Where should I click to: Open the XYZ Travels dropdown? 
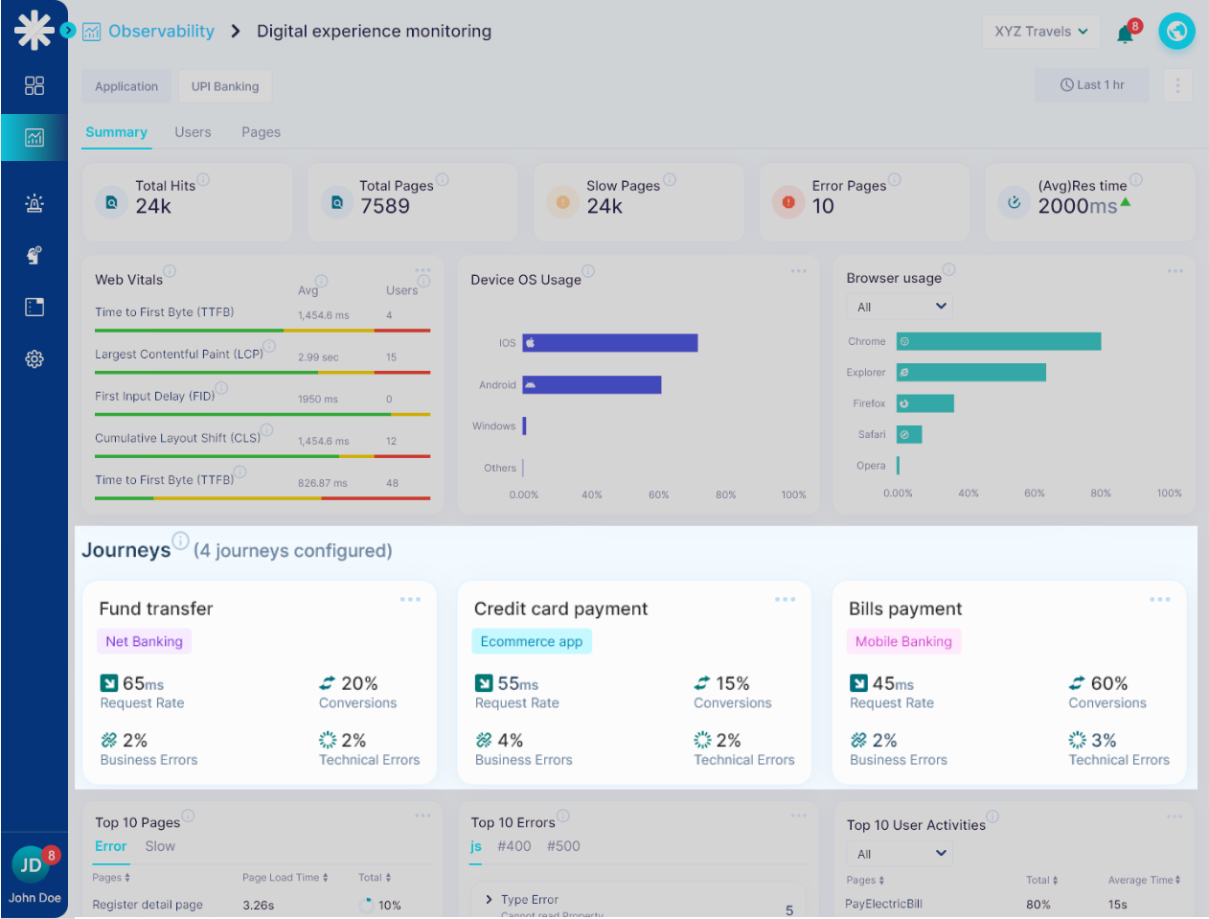point(1040,32)
